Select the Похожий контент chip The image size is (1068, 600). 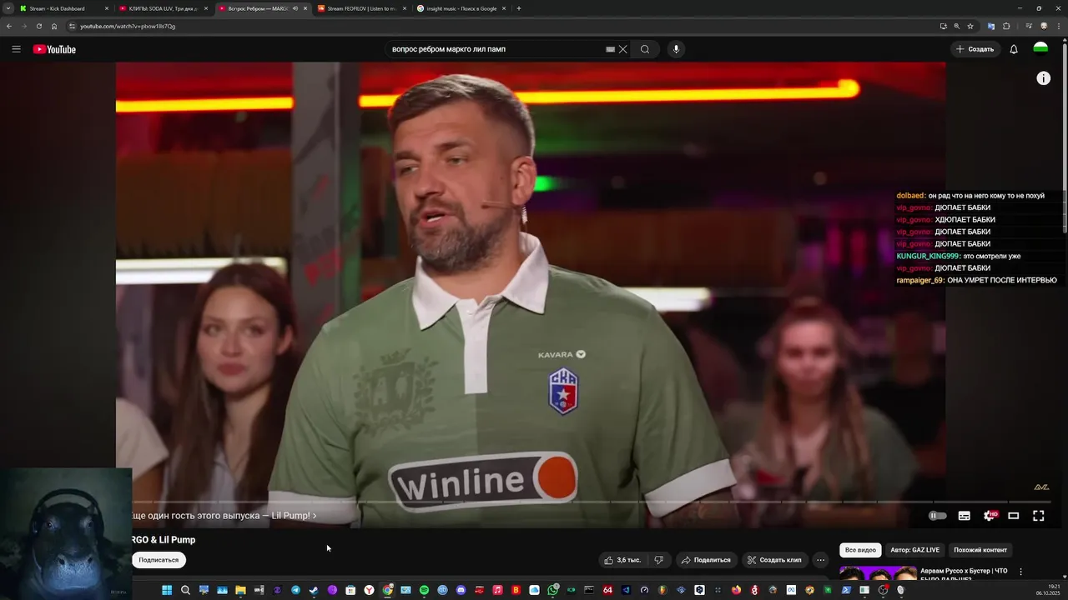point(980,550)
